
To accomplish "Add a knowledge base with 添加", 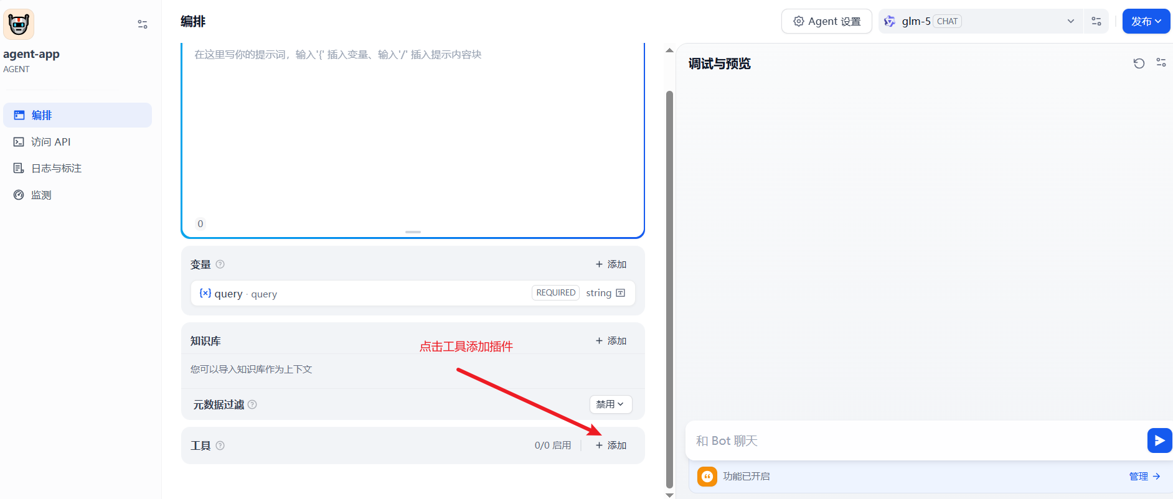I will pos(611,341).
